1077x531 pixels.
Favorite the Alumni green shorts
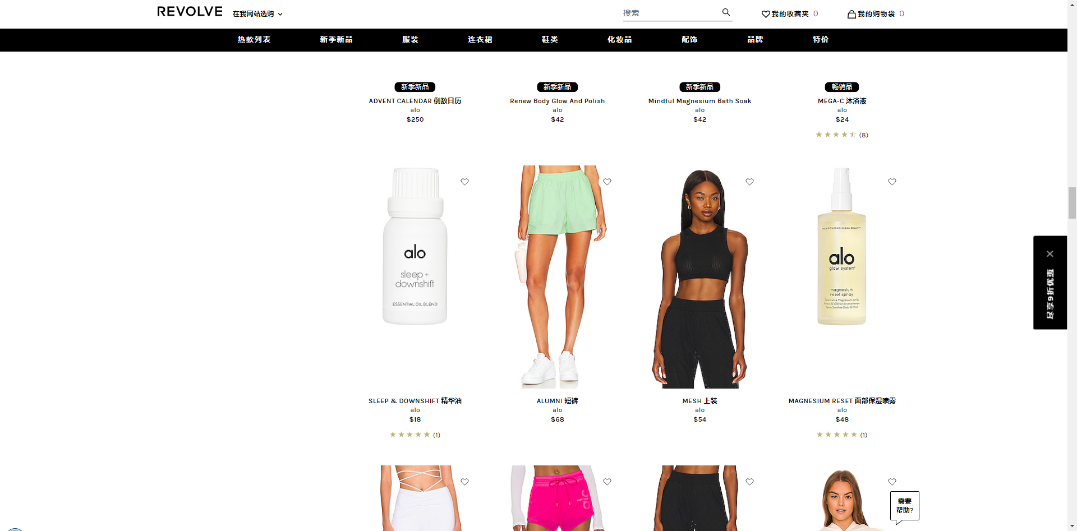(x=607, y=182)
